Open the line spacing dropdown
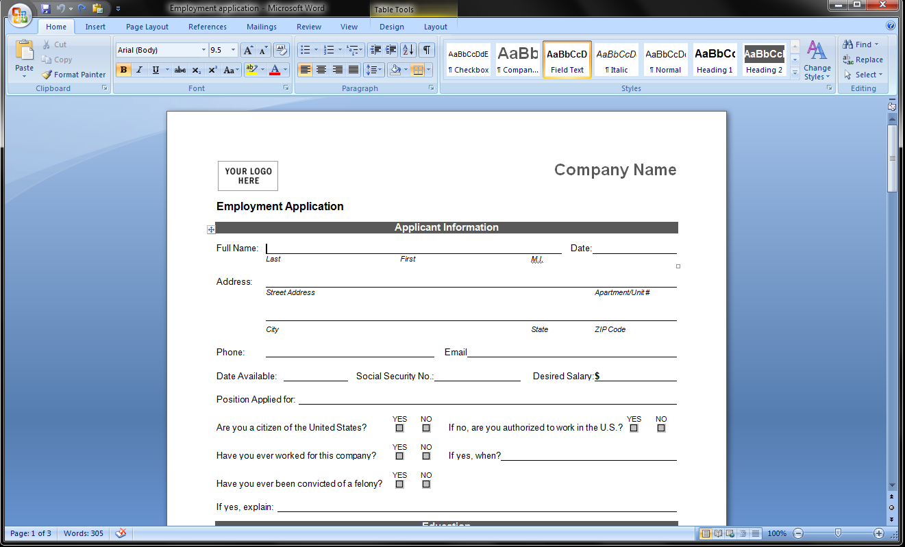This screenshot has height=547, width=905. [374, 70]
